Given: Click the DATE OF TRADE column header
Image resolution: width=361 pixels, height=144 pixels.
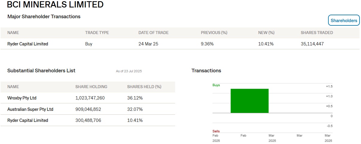Looking at the screenshot, I should click(153, 33).
